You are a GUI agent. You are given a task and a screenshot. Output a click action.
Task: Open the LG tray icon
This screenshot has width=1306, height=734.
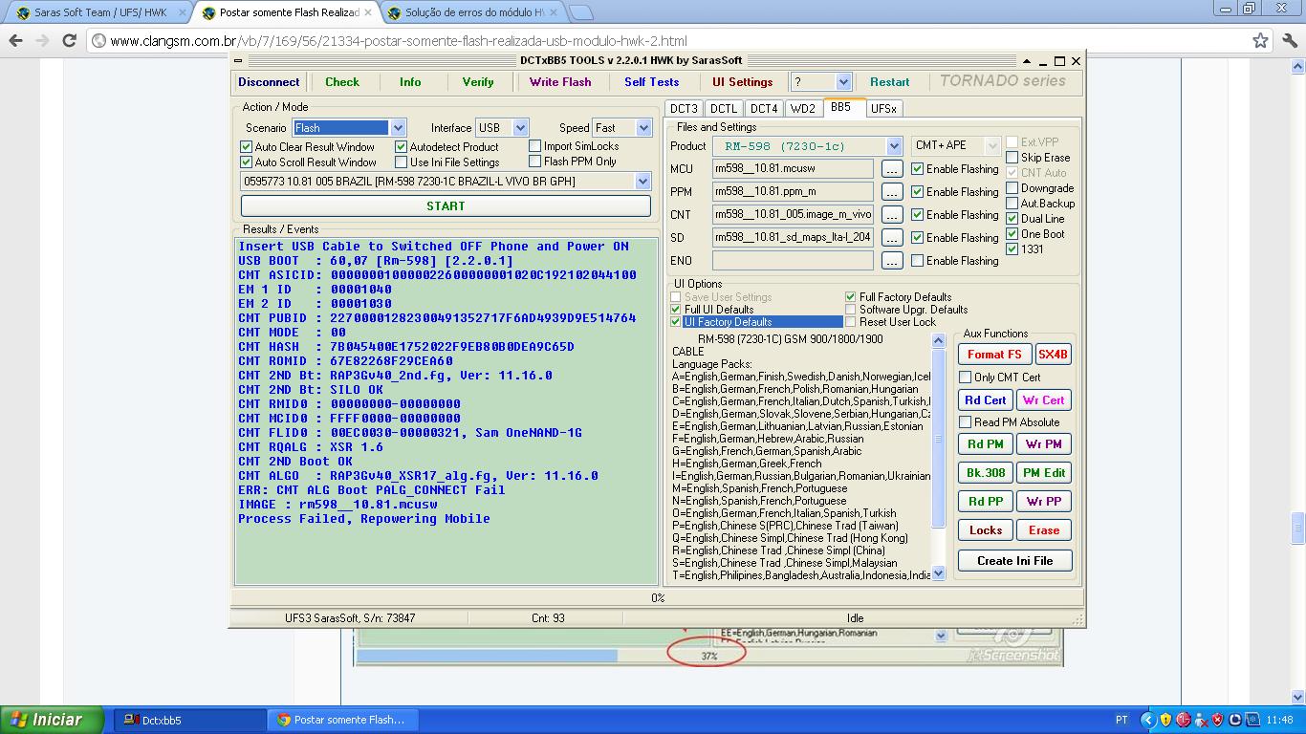click(x=1184, y=720)
